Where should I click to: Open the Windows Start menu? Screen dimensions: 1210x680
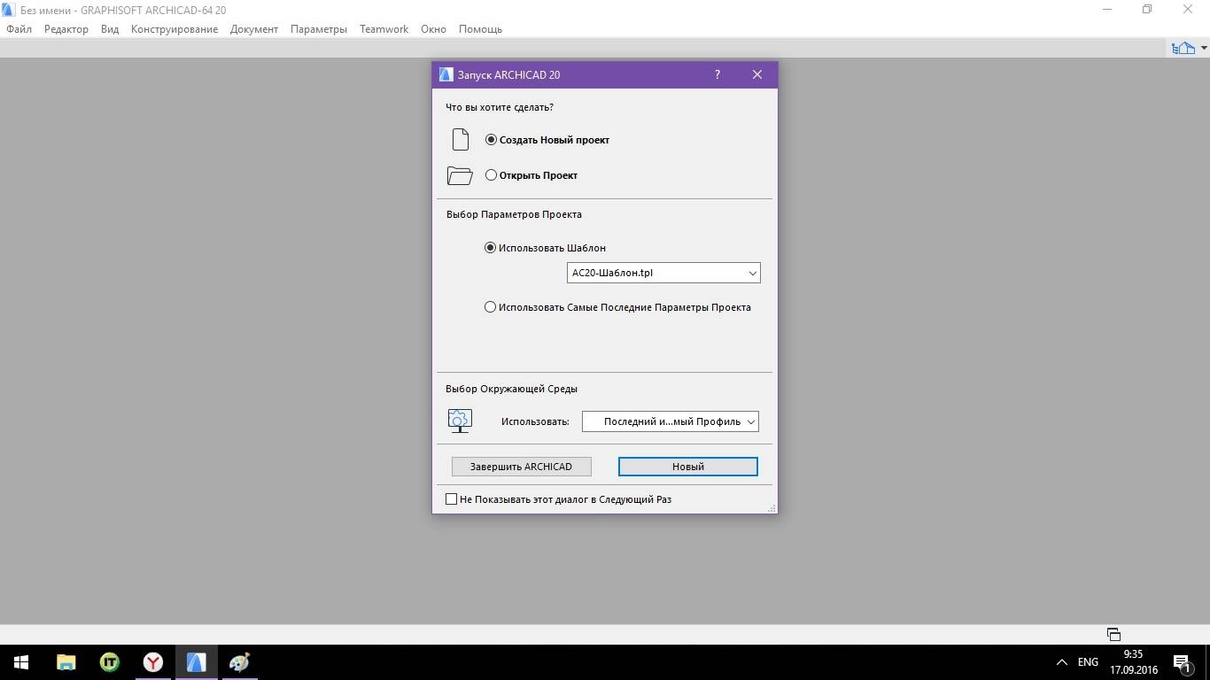[21, 662]
